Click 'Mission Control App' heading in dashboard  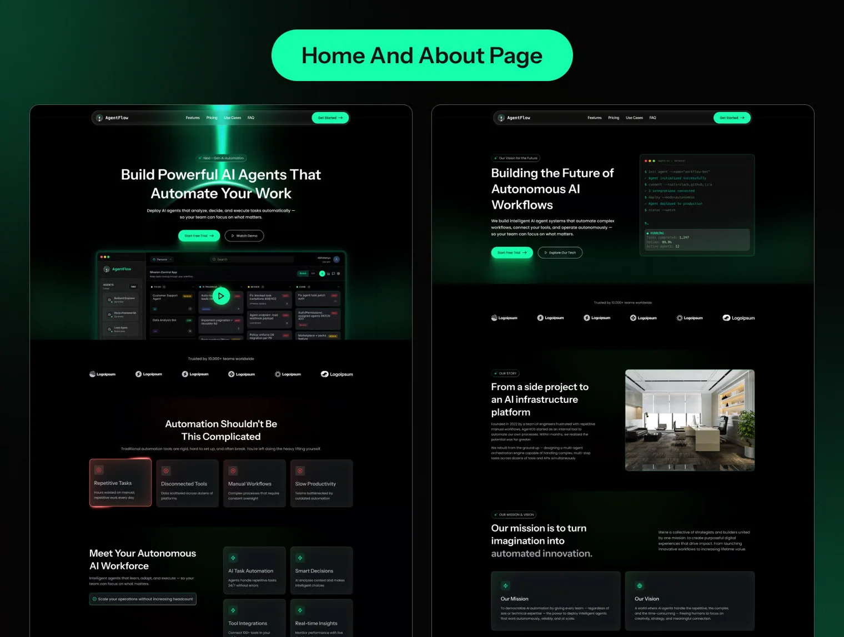(x=163, y=272)
